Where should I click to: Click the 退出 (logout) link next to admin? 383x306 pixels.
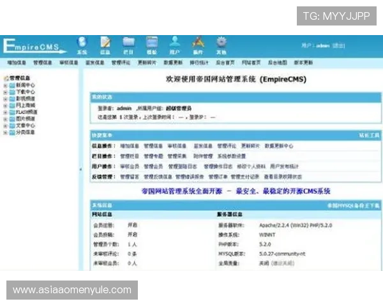tap(338, 46)
